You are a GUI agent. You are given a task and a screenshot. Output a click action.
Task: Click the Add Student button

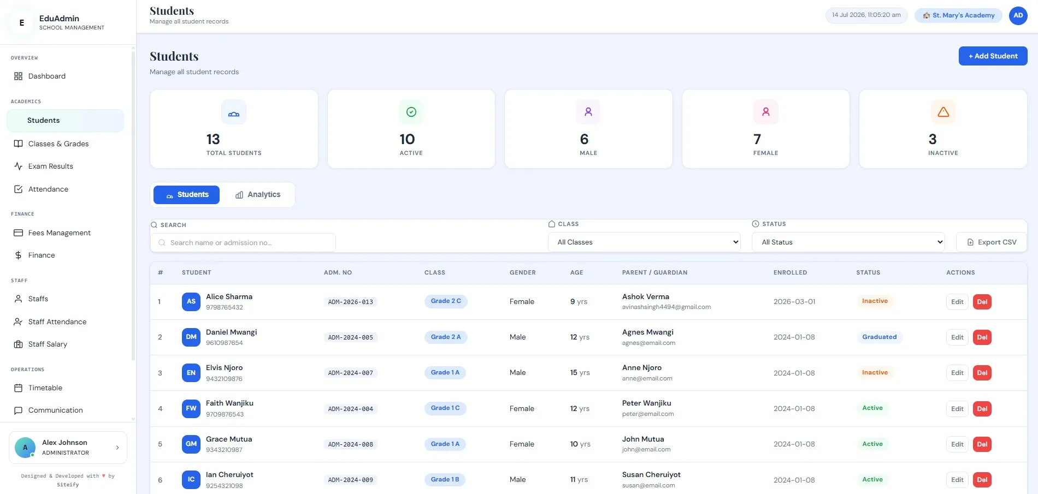[993, 56]
